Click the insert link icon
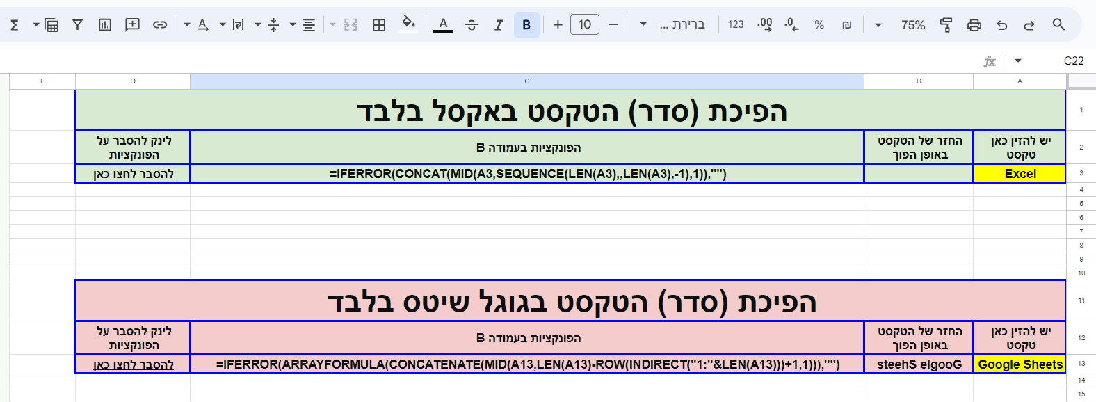 (160, 25)
